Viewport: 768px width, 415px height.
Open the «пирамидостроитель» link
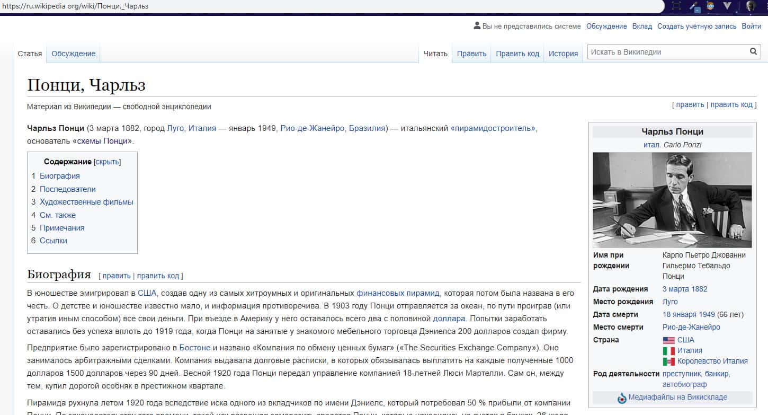(x=493, y=128)
